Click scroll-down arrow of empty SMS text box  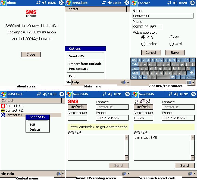pos(127,158)
